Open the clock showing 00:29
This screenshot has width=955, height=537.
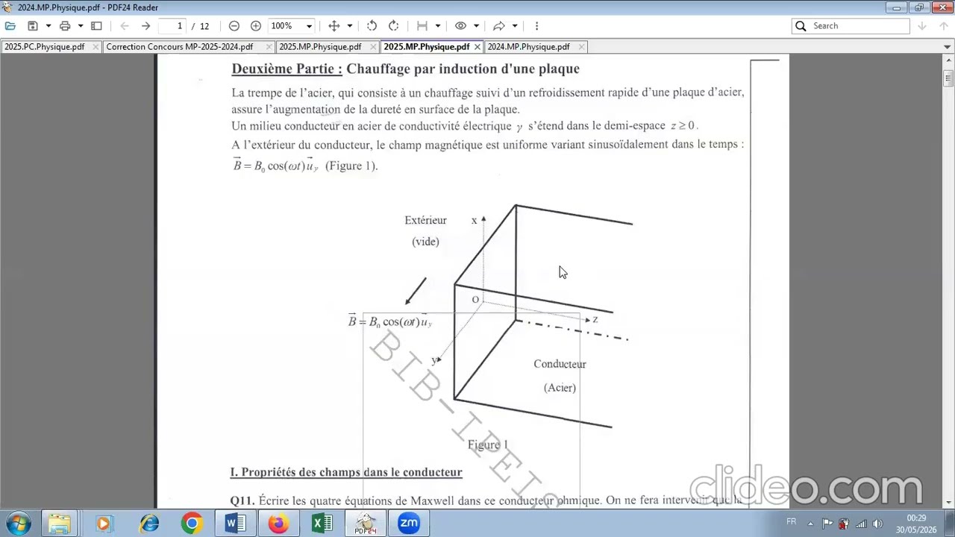[x=916, y=524]
